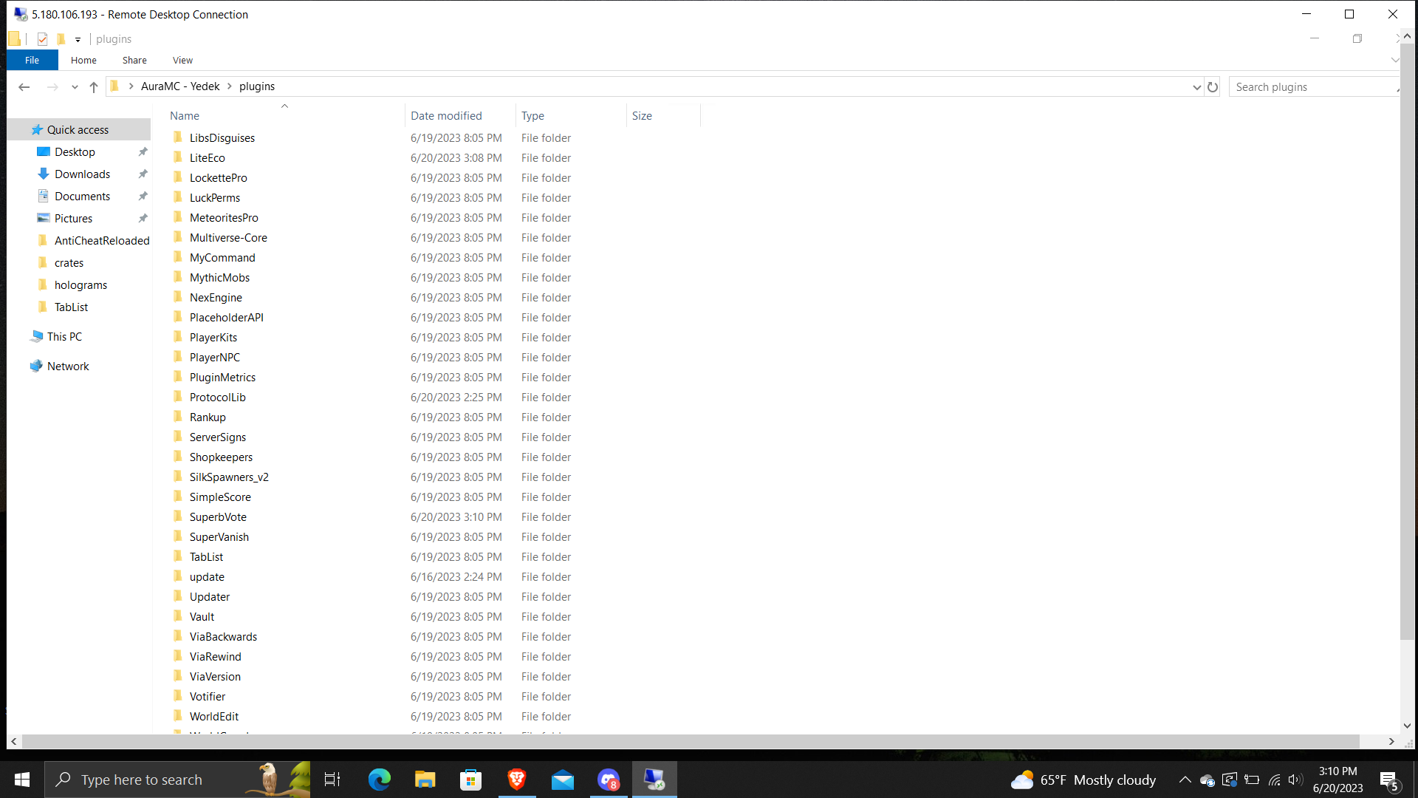Click folder icon next to ViaVersion

pyautogui.click(x=177, y=676)
